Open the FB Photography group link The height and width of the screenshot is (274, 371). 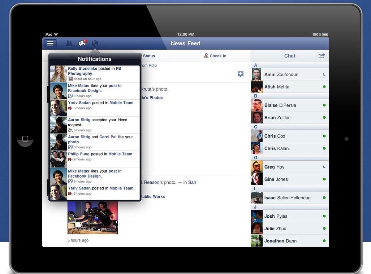(94, 71)
